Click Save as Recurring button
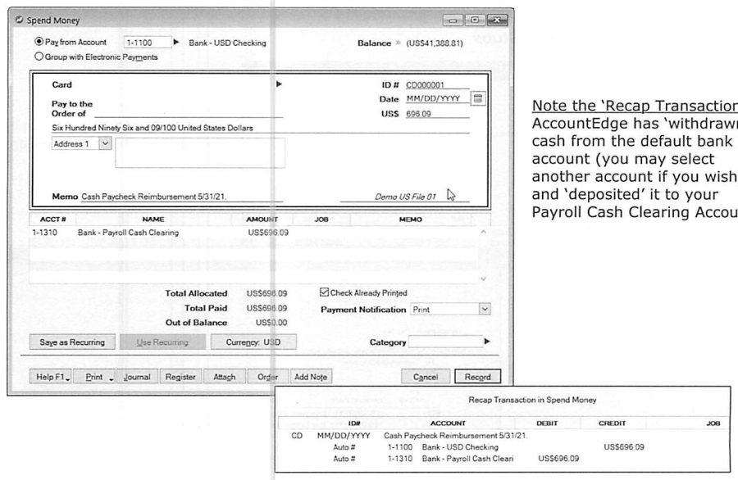Screen dimensions: 738x480 coord(72,342)
